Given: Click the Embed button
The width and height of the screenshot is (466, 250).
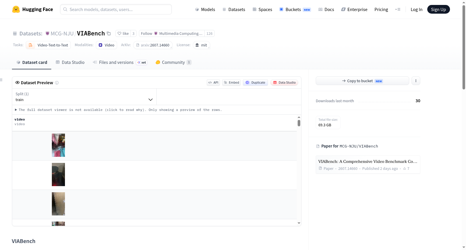Looking at the screenshot, I should (x=232, y=82).
